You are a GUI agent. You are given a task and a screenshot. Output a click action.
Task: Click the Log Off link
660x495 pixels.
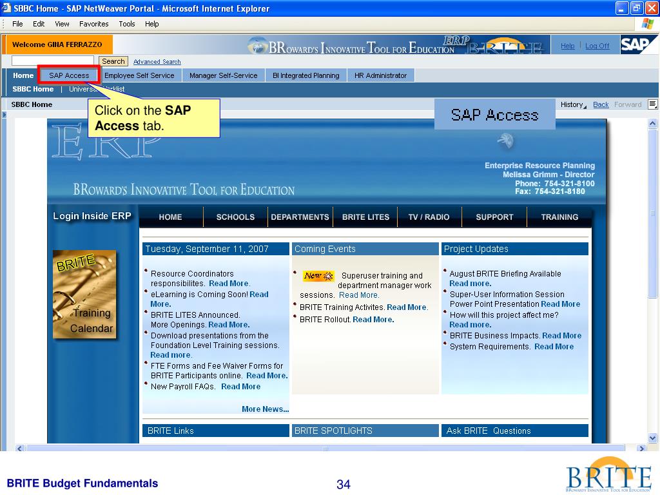pyautogui.click(x=597, y=46)
